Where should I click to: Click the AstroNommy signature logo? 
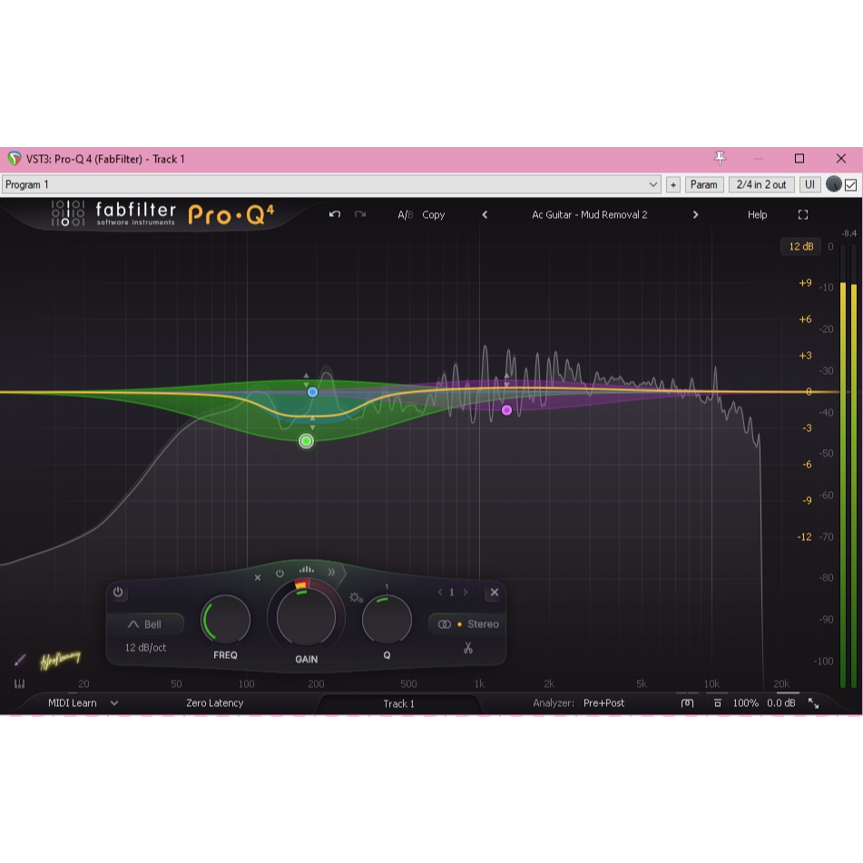click(61, 659)
